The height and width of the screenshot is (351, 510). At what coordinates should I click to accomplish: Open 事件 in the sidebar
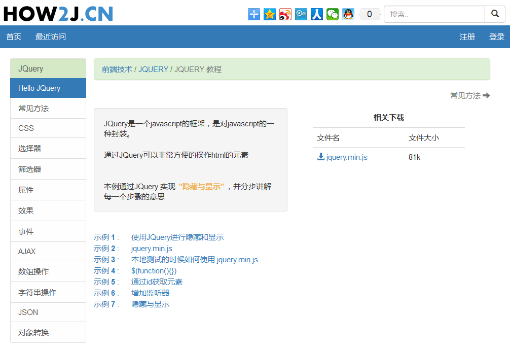(48, 232)
